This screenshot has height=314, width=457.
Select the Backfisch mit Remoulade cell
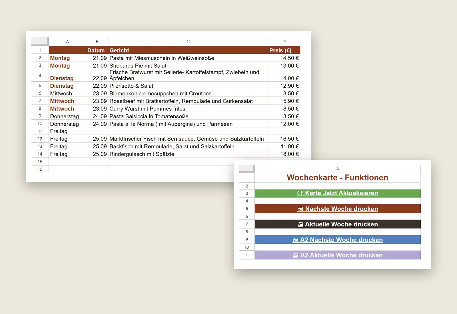pyautogui.click(x=188, y=146)
